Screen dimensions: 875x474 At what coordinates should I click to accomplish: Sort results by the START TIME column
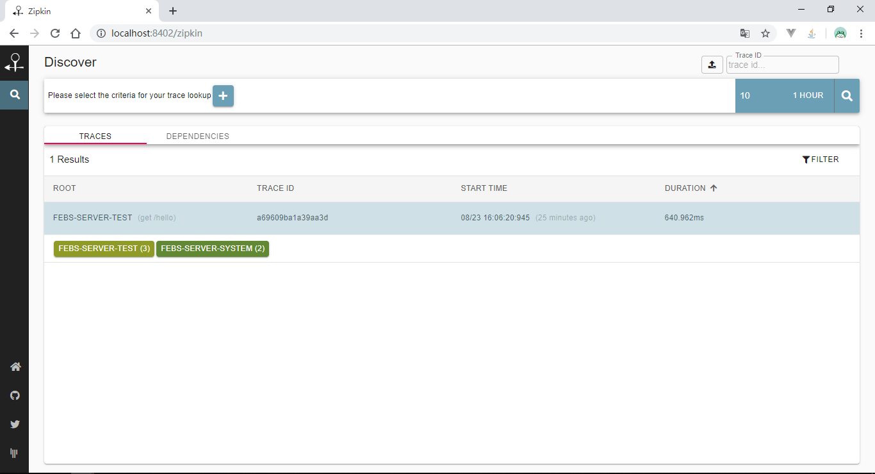pos(484,188)
